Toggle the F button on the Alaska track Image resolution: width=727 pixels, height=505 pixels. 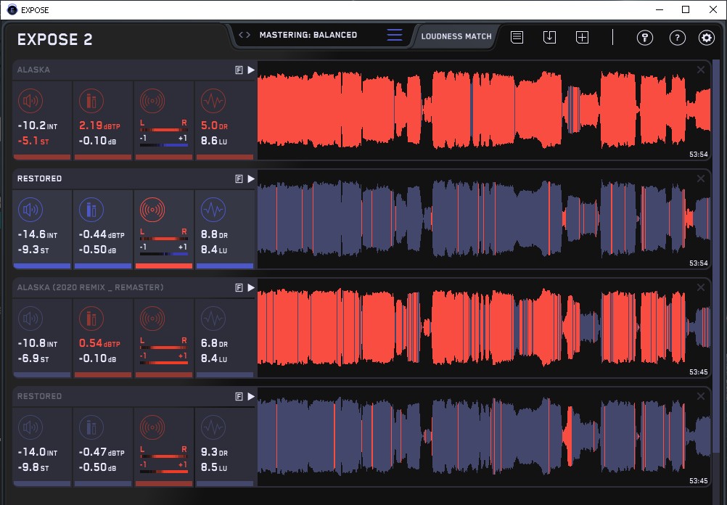coord(239,70)
